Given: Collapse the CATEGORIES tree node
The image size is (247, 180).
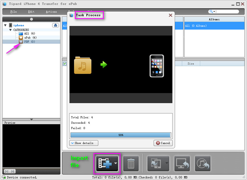Looking at the screenshot, I should tap(11, 30).
